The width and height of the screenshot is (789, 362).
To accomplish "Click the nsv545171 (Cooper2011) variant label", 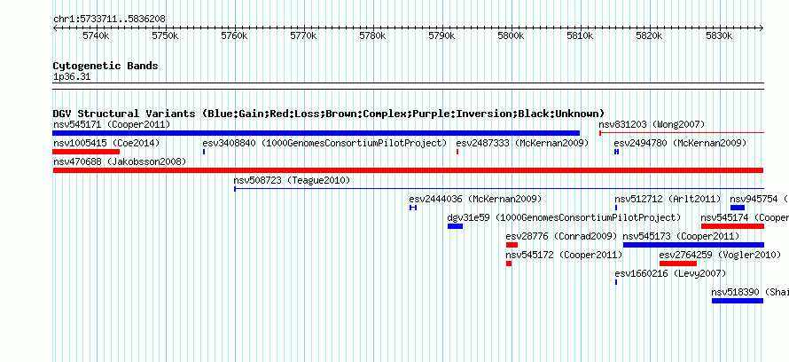I will tap(112, 124).
